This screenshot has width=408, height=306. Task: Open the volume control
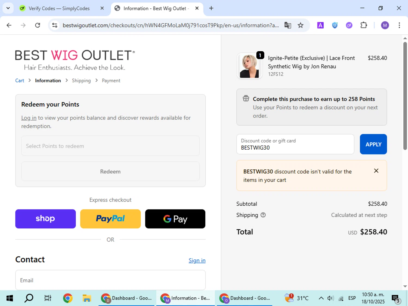tap(330, 298)
